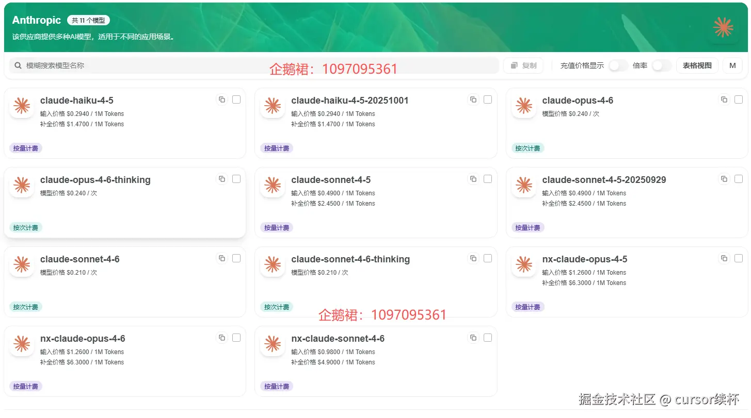Click the claude-sonnet-4-6-thinking title

[350, 259]
